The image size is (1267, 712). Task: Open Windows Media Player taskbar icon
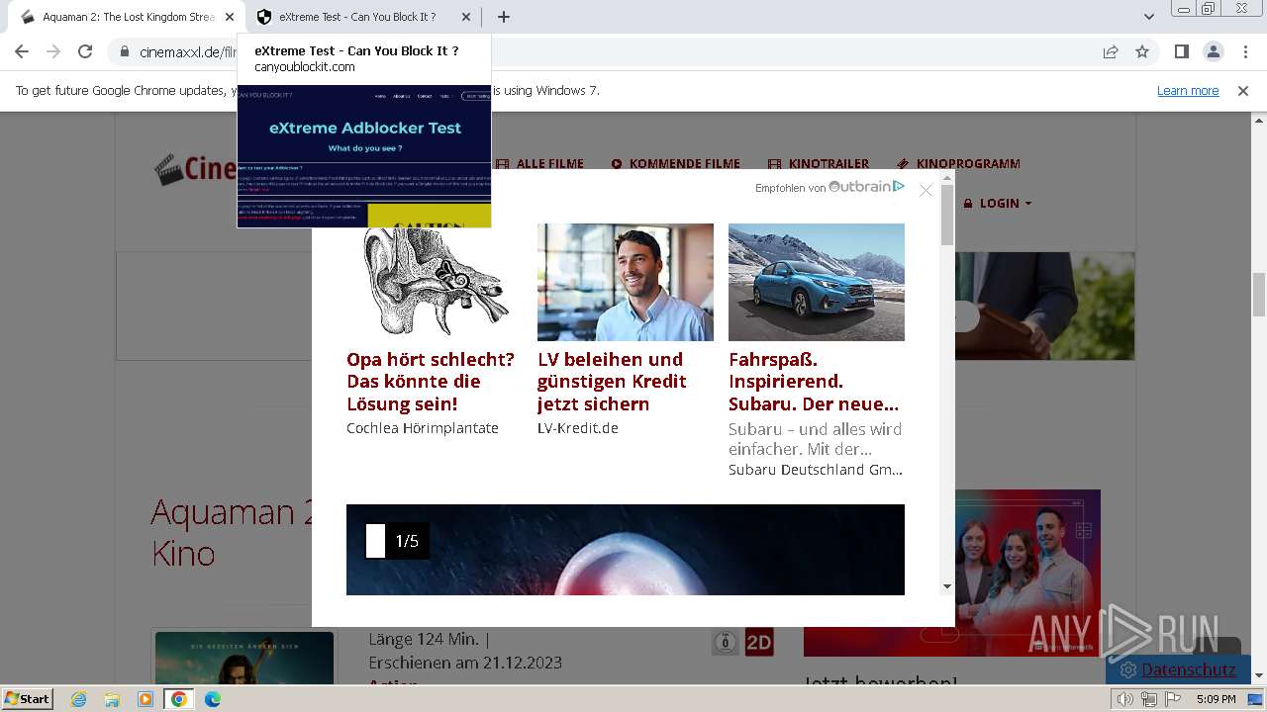pos(146,699)
